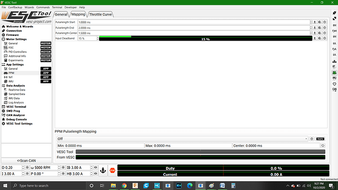Open the File menu

(3, 7)
